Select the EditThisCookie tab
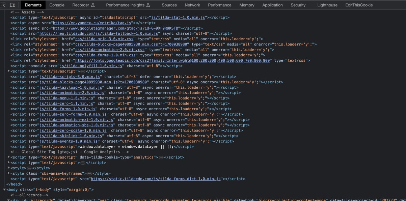Viewport: 406px width, 201px height. pos(359,5)
